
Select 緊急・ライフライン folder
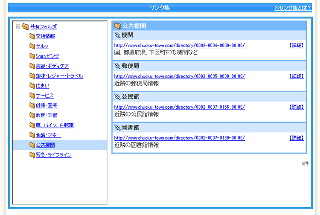[x=54, y=155]
